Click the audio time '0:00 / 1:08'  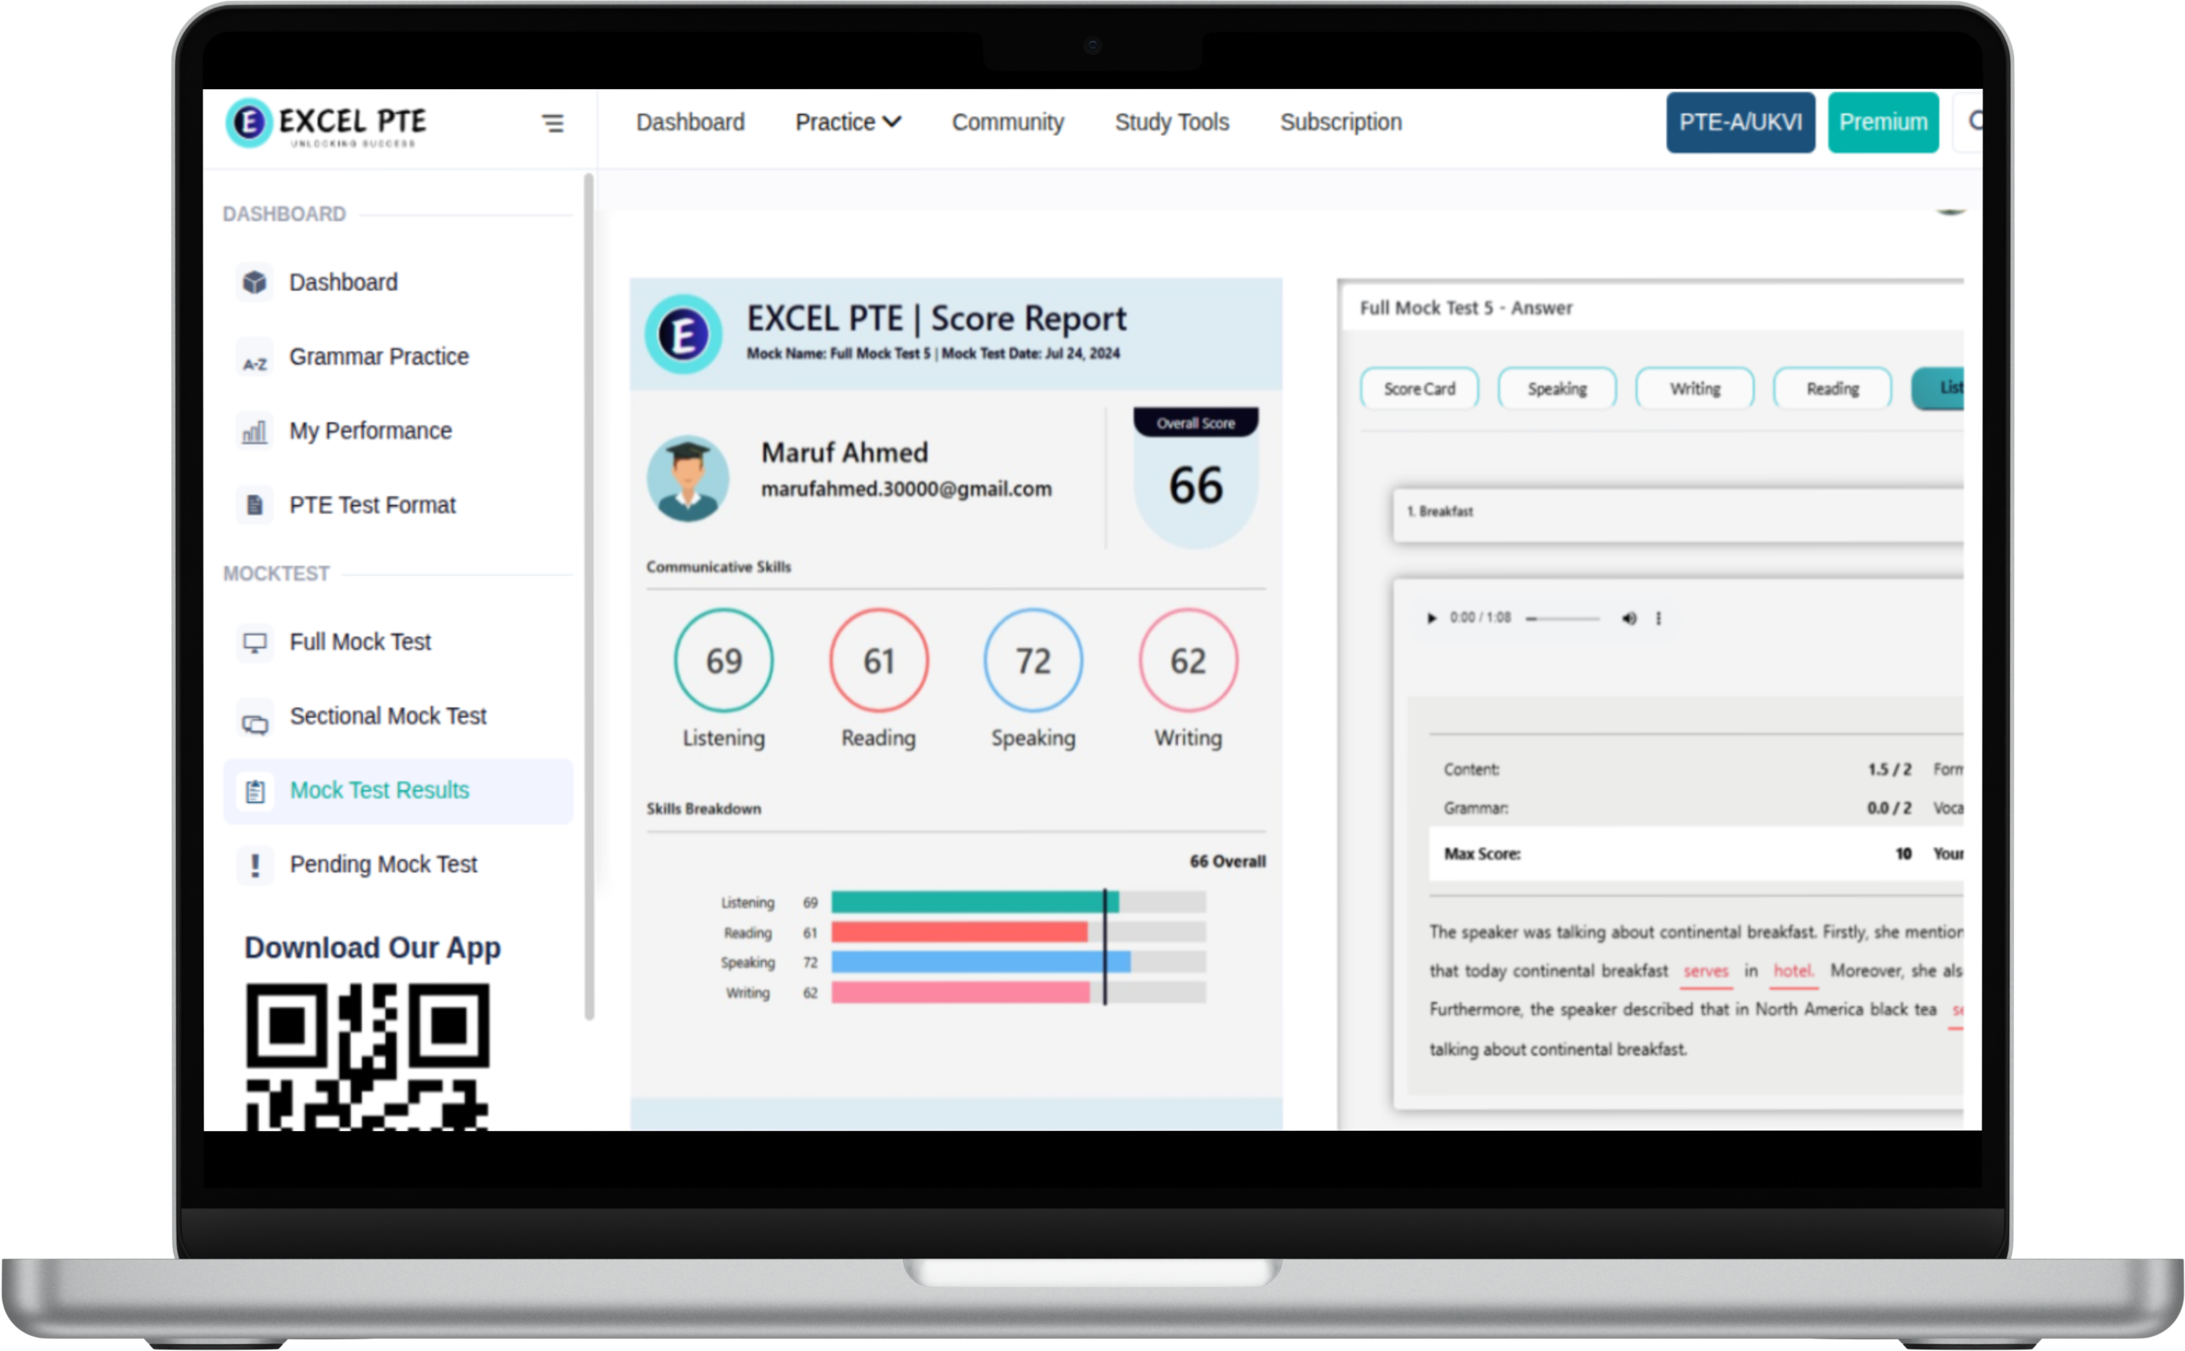tap(1480, 618)
